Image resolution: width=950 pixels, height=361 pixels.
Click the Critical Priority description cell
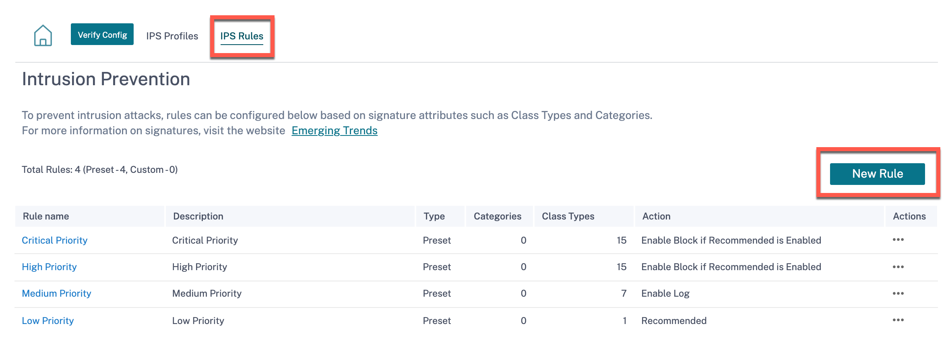click(205, 240)
